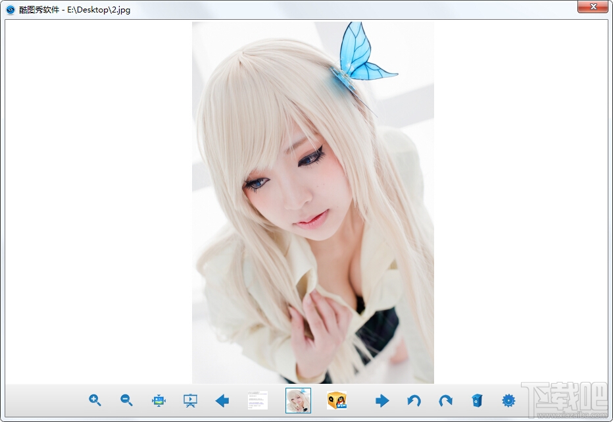Rotate the image counterclockwise
Viewport: 613px width, 422px height.
(414, 400)
